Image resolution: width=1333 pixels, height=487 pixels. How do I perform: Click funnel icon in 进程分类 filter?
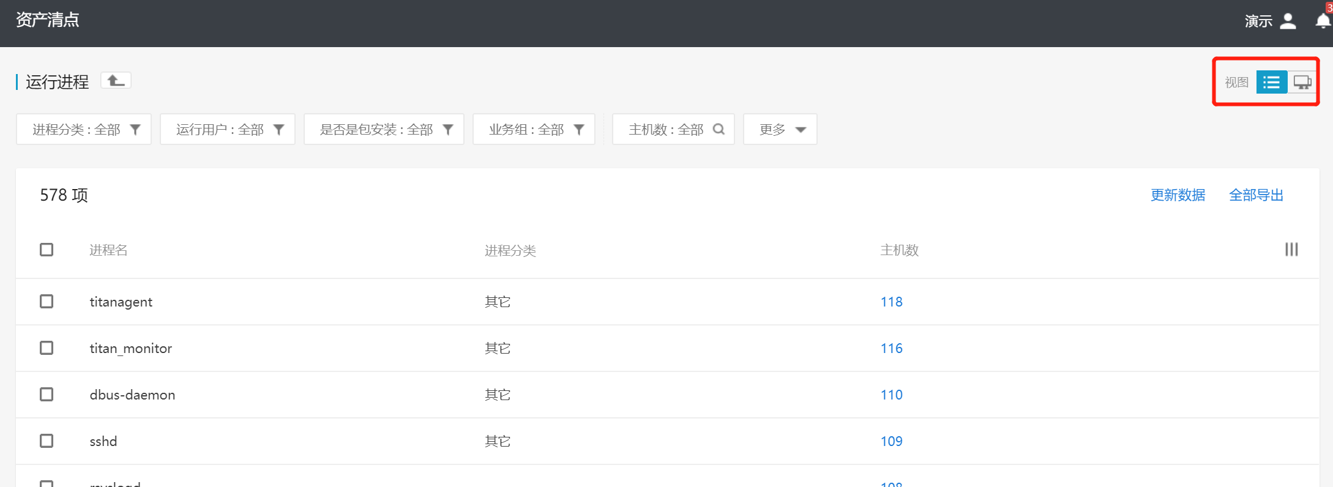point(136,129)
